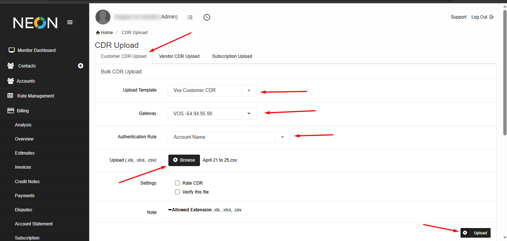This screenshot has height=241, width=507.
Task: Click the Upload button at bottom right
Action: point(475,233)
